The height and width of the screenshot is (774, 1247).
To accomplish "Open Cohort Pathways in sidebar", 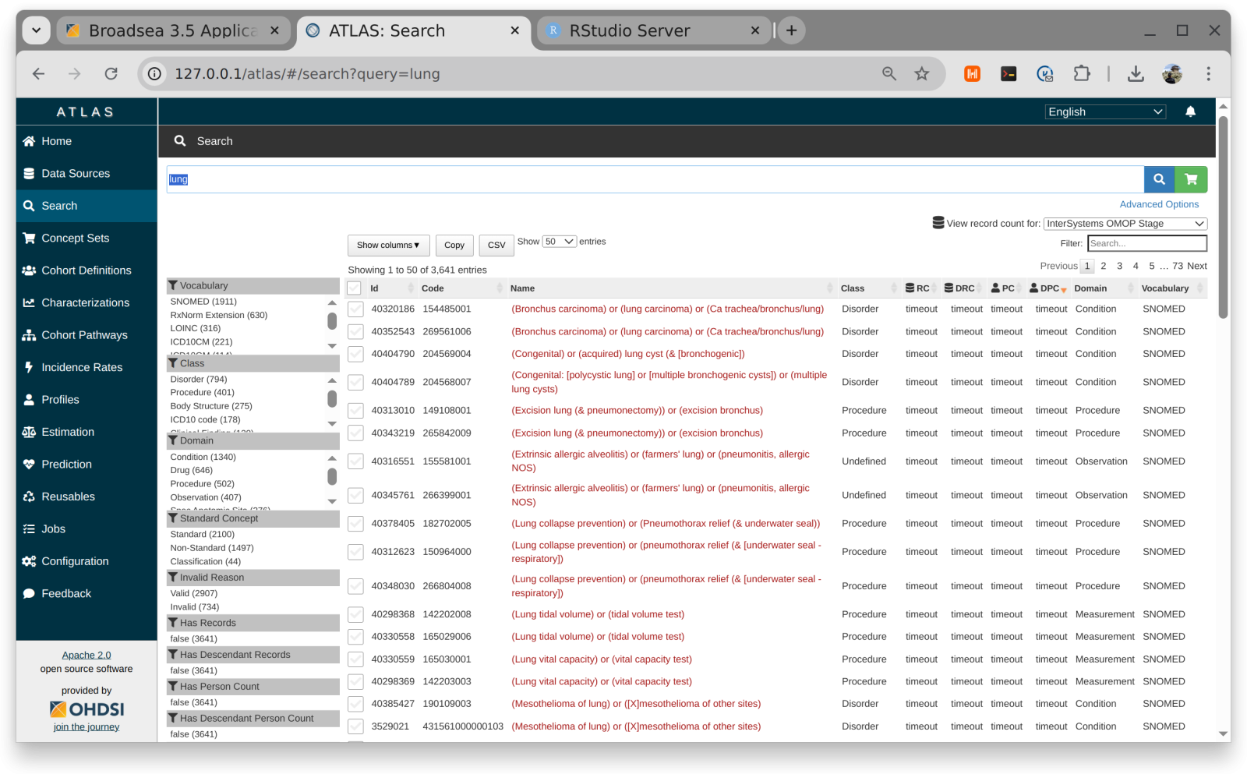I will [84, 335].
